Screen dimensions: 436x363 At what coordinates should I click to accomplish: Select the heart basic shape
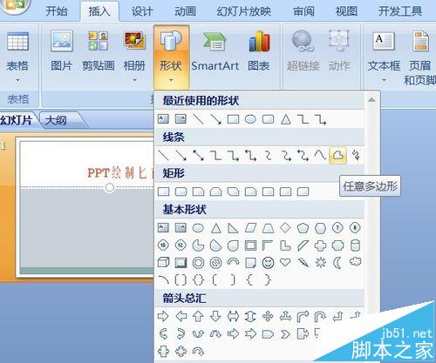[x=285, y=263]
